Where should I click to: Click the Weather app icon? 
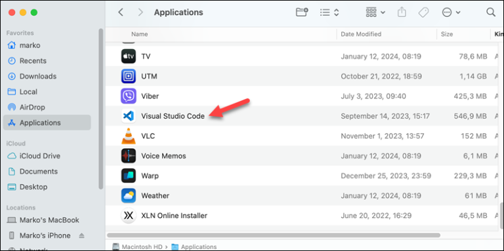(129, 196)
